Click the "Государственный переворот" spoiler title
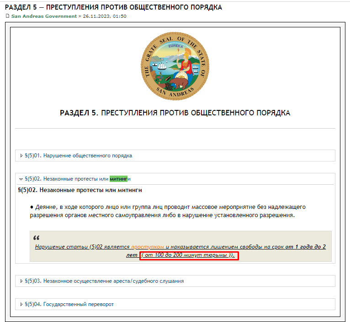 click(78, 304)
